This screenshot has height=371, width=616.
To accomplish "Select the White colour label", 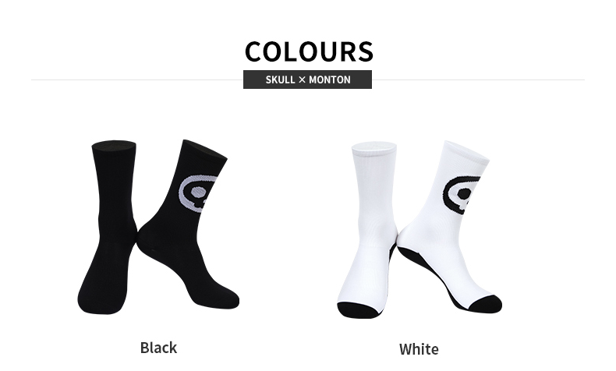I will point(419,349).
